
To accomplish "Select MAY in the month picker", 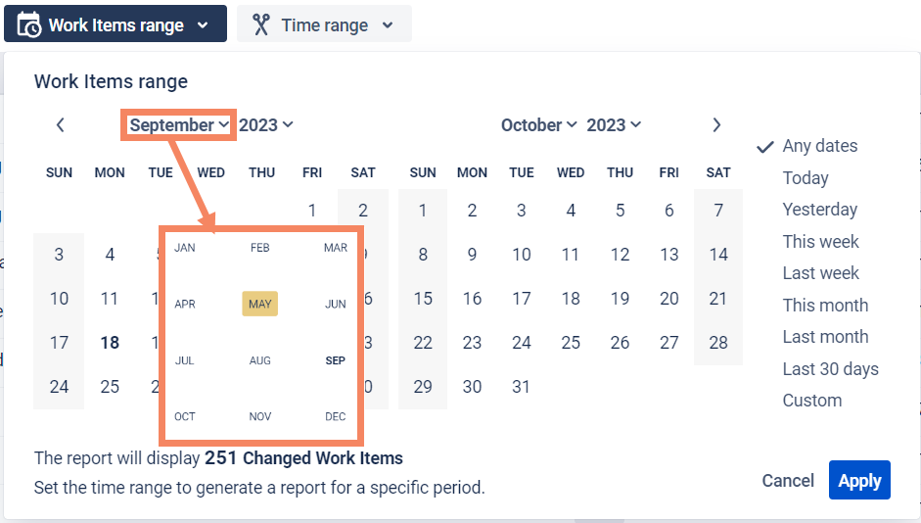I will point(260,305).
